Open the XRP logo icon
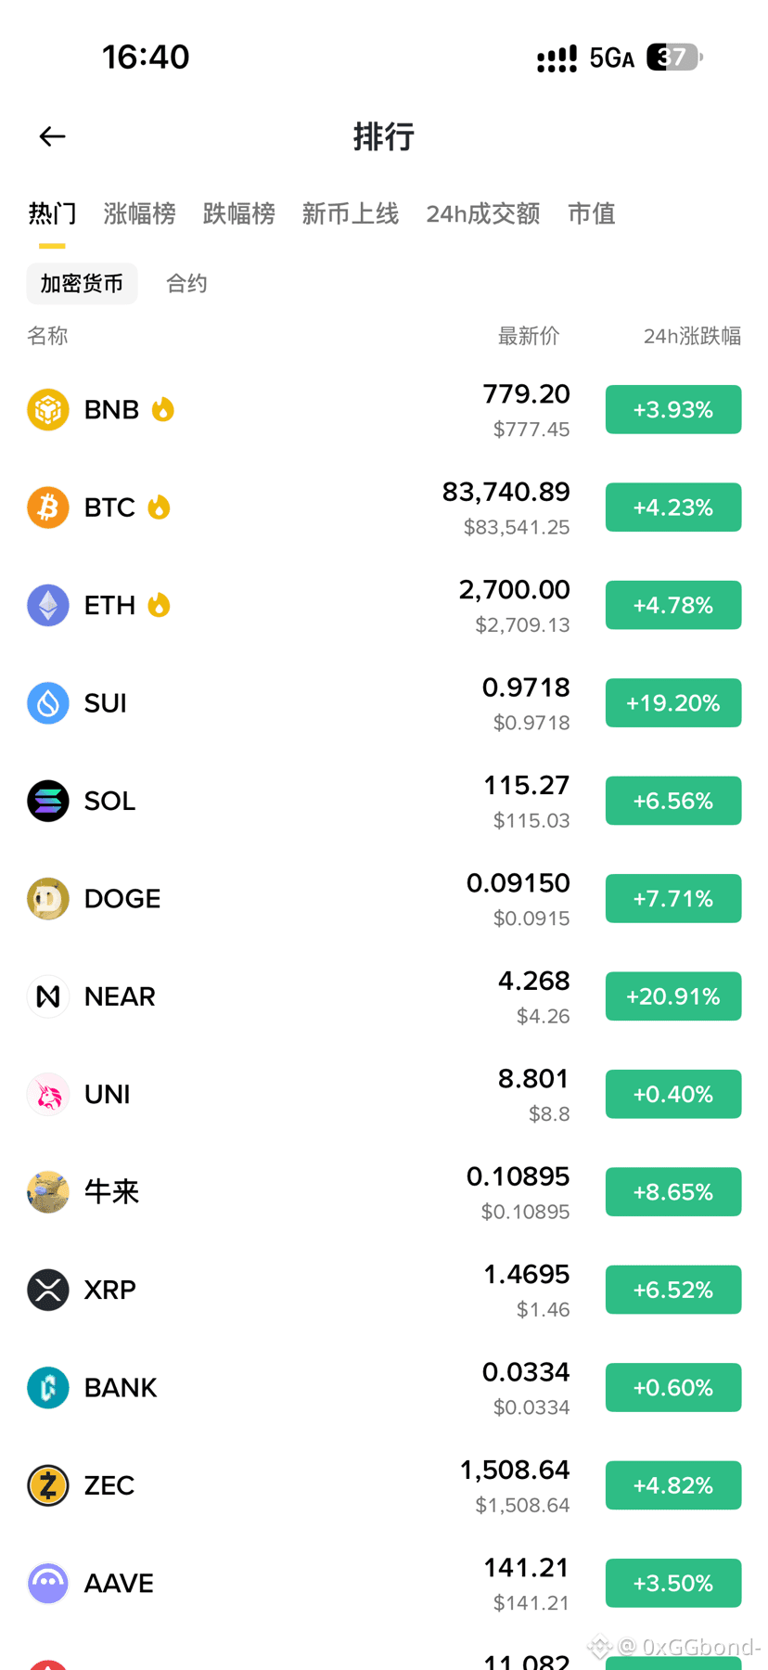 pyautogui.click(x=48, y=1290)
